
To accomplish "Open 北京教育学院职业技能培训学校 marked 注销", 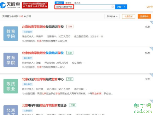I will click(43, 27).
